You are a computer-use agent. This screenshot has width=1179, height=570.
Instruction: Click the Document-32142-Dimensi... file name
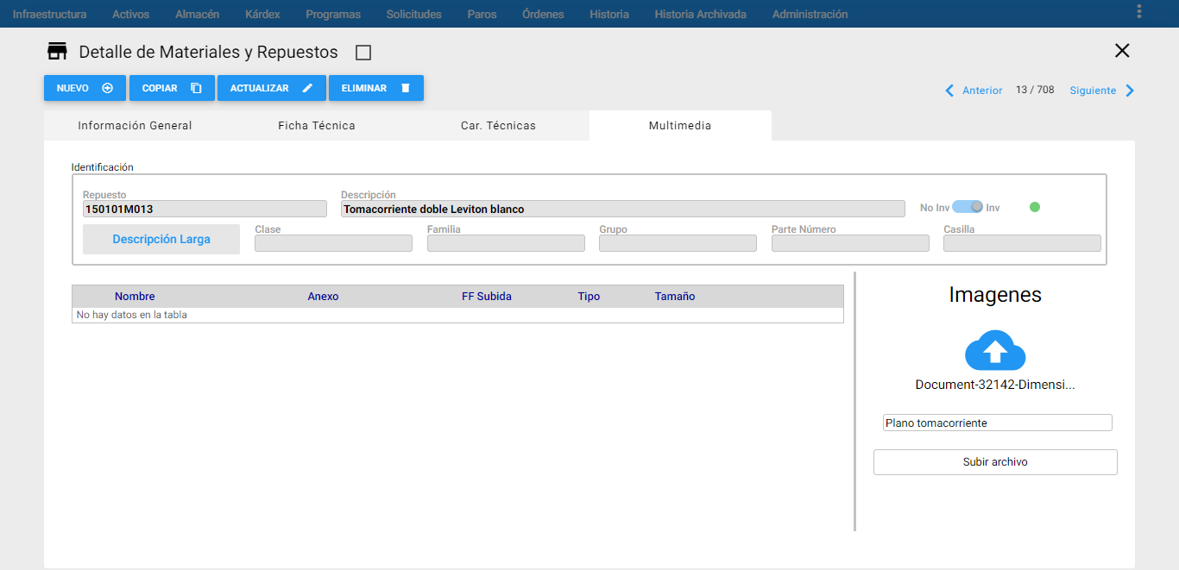[x=995, y=385]
